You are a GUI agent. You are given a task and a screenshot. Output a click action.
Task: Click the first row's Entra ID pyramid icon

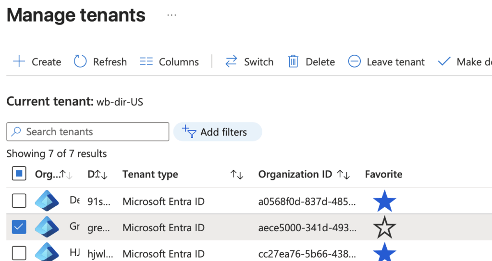(47, 201)
